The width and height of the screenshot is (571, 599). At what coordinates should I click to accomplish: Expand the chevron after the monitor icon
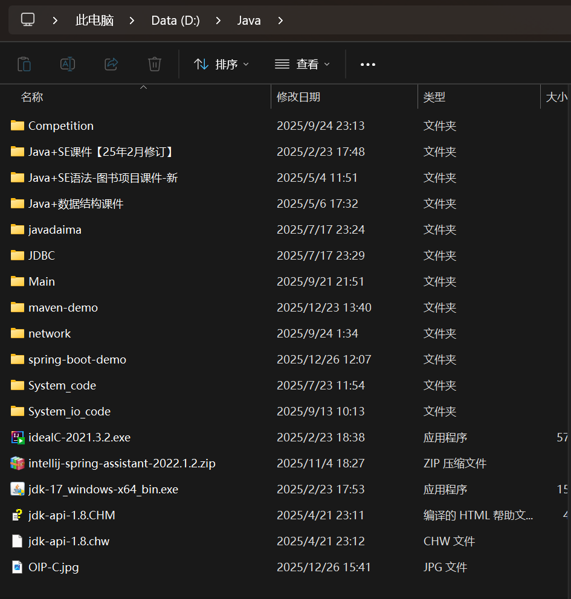55,21
